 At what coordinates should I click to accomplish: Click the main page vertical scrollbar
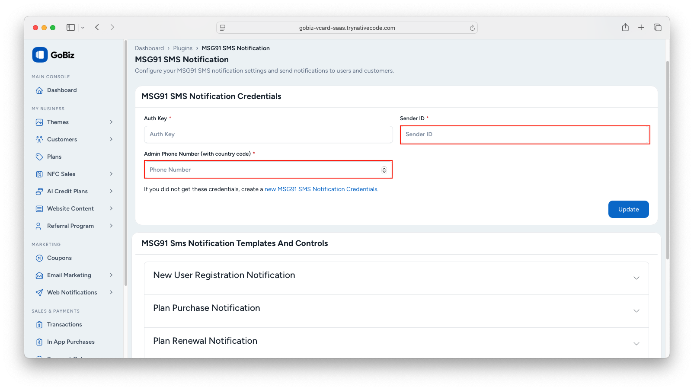coord(668,160)
